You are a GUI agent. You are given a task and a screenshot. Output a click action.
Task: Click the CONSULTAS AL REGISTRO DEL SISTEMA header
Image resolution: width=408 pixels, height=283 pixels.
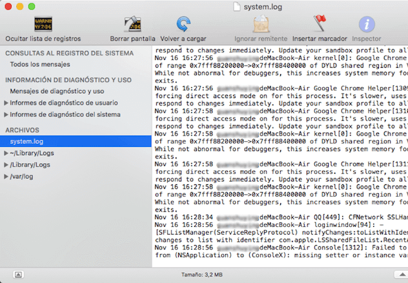(70, 54)
